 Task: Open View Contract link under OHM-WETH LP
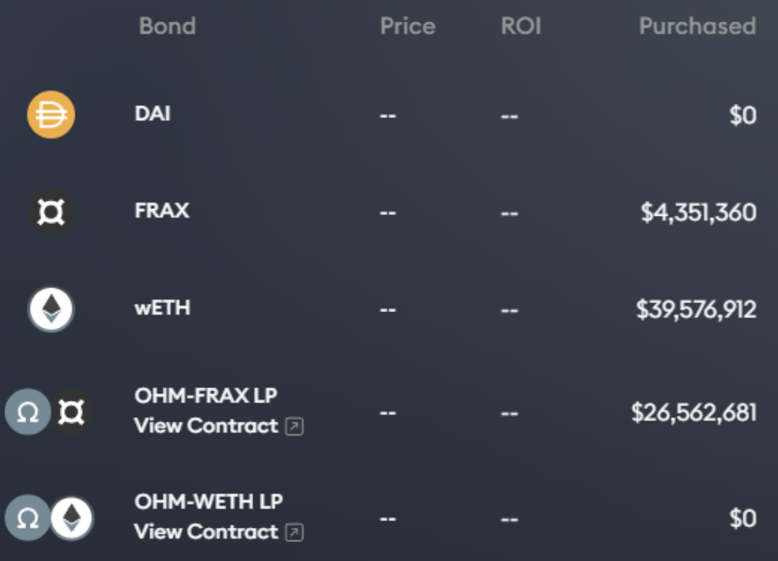coord(206,532)
